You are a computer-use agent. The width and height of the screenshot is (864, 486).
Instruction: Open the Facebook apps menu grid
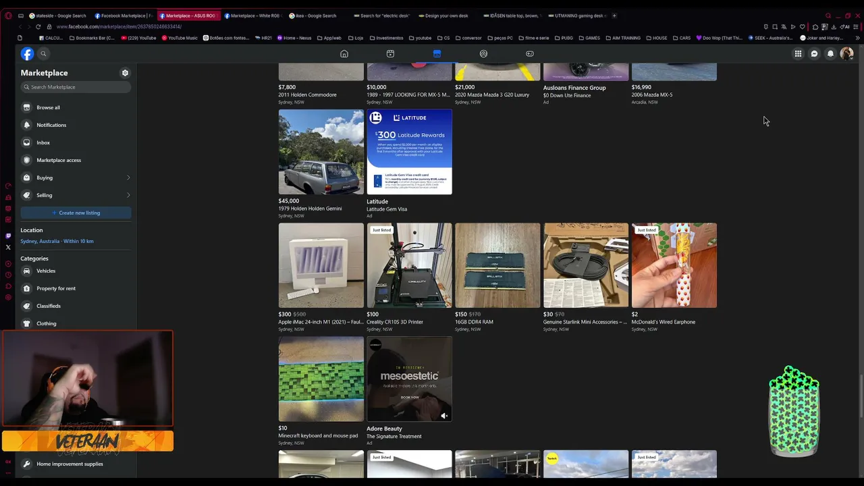point(798,54)
